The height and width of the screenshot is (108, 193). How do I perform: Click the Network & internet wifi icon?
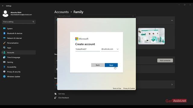[4, 38]
